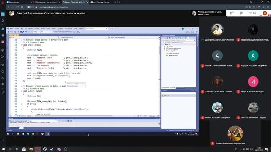Select the Вывод tab in Visual Studio

tap(21, 128)
